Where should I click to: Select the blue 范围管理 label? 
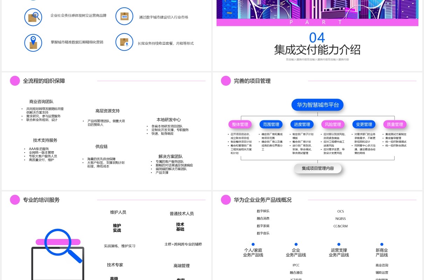(x=271, y=124)
